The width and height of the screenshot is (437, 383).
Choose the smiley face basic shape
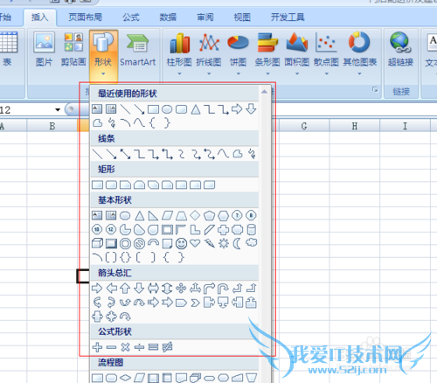point(181,243)
